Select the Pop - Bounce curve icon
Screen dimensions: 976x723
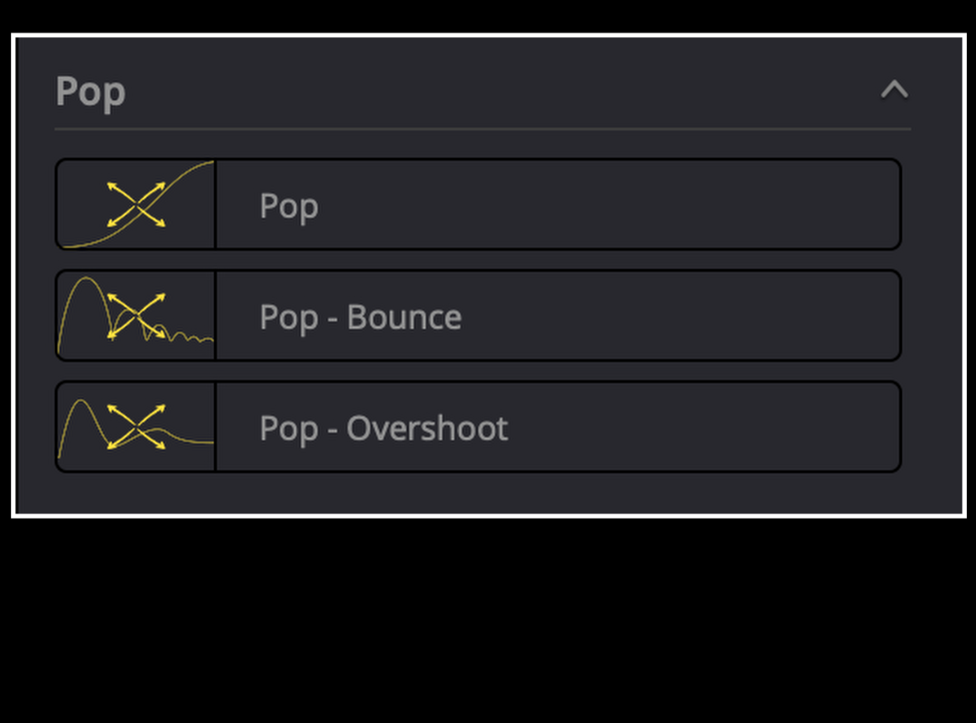point(136,315)
